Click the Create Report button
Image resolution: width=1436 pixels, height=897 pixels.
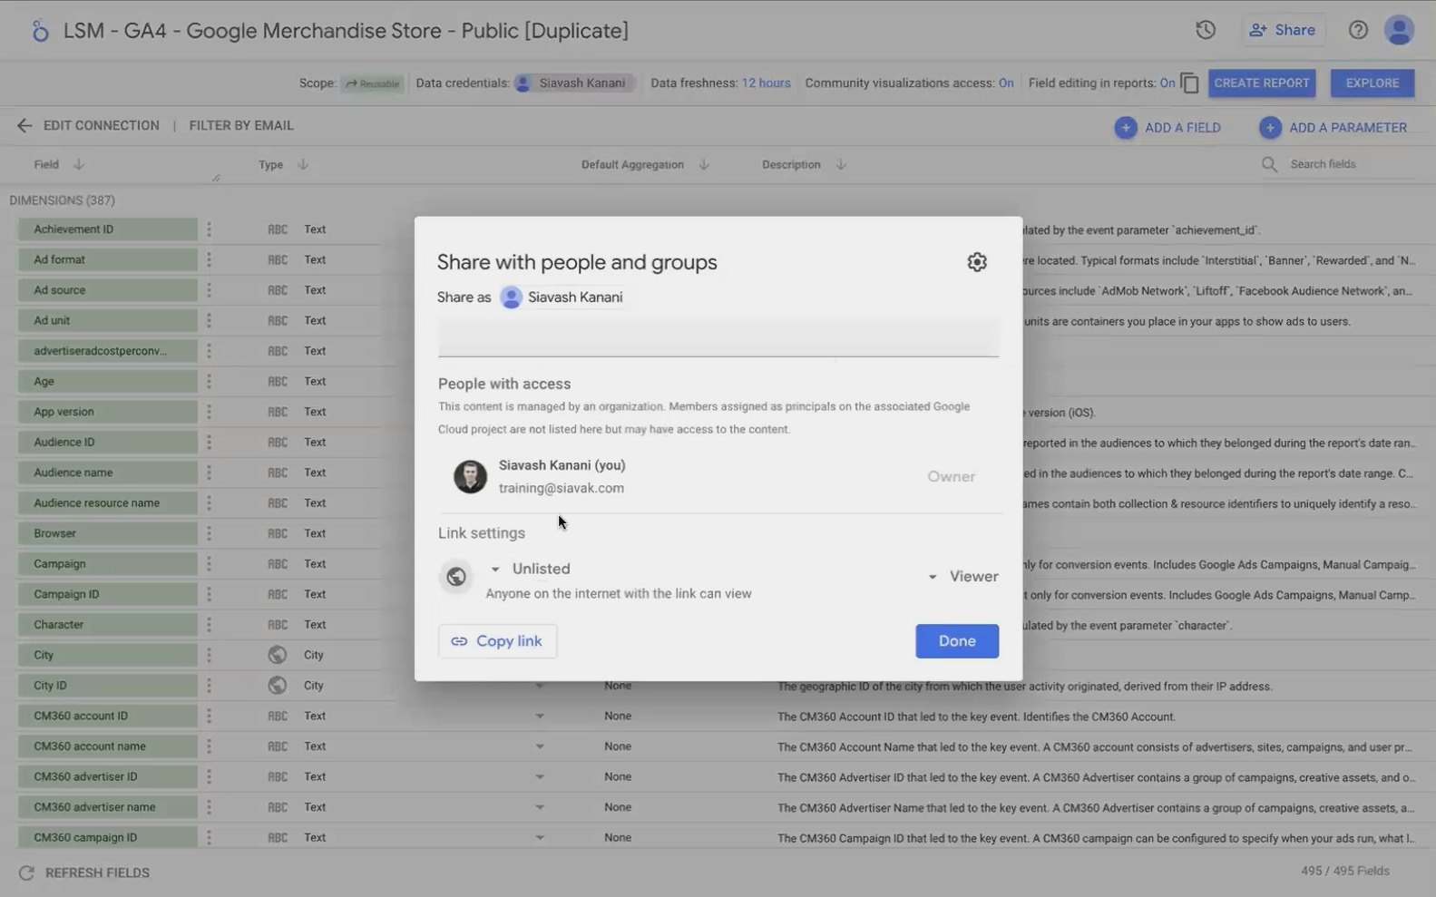tap(1261, 83)
